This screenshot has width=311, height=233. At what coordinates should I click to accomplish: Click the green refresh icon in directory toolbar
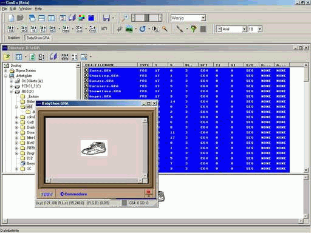click(x=32, y=57)
